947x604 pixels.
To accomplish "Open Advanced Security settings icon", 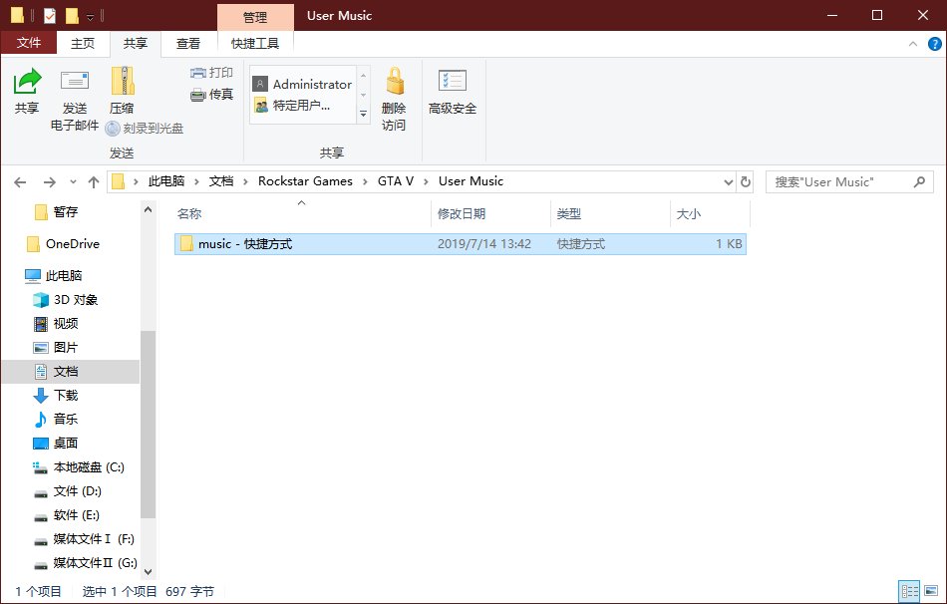I will (x=453, y=82).
